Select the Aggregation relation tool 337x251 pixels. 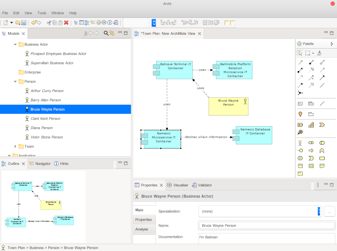click(x=322, y=62)
